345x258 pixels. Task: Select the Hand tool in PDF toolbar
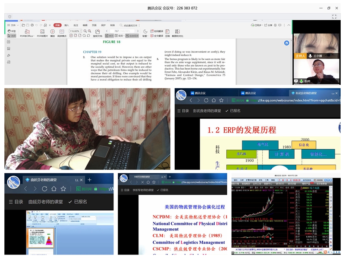[x=12, y=31]
